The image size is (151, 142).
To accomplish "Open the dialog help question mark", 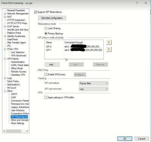I will pos(137,3).
